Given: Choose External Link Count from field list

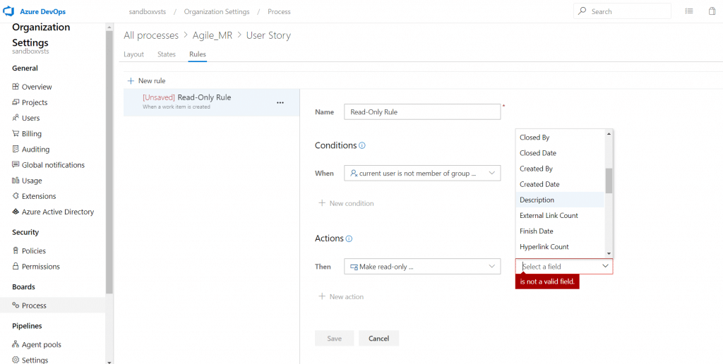Looking at the screenshot, I should tap(560, 216).
